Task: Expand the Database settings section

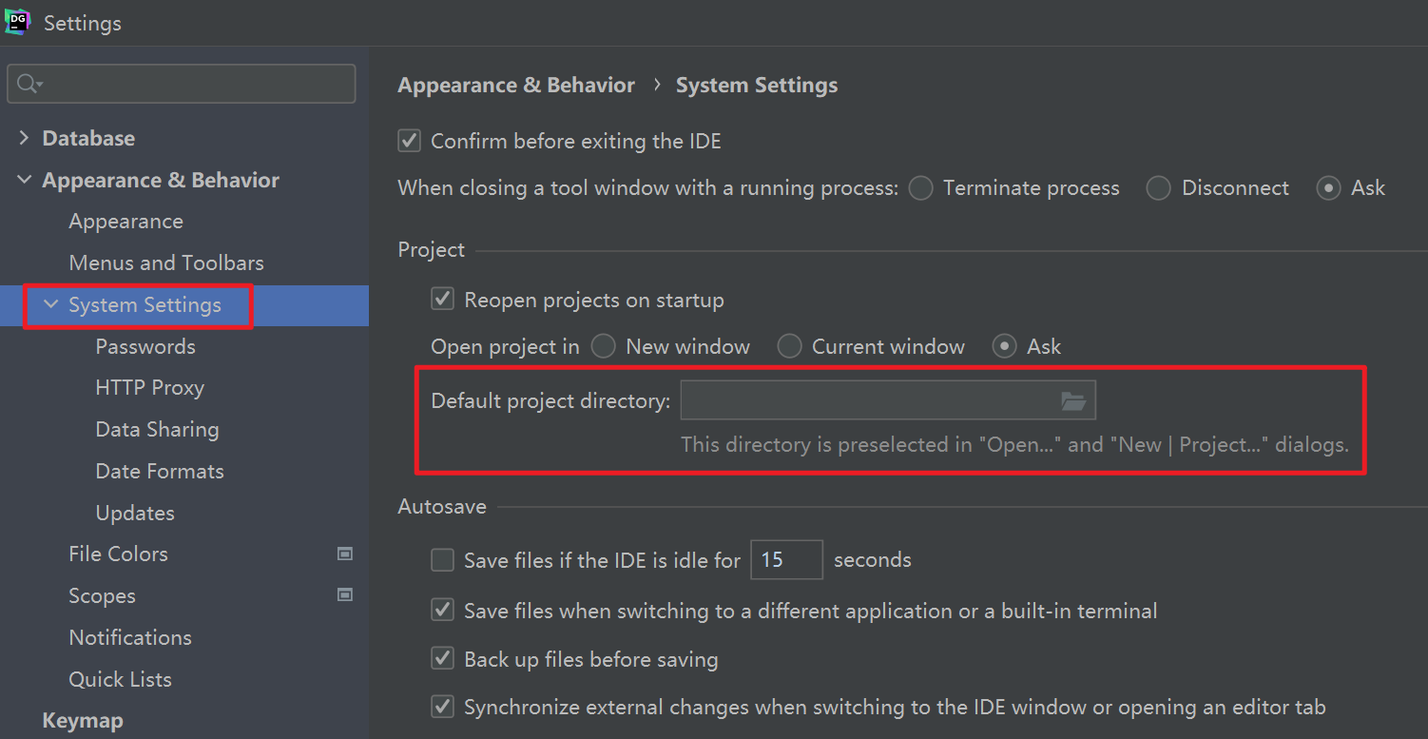Action: tap(24, 138)
